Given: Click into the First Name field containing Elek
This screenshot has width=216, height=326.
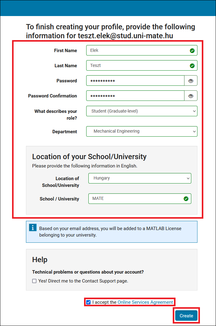Looking at the screenshot, I should (x=136, y=51).
